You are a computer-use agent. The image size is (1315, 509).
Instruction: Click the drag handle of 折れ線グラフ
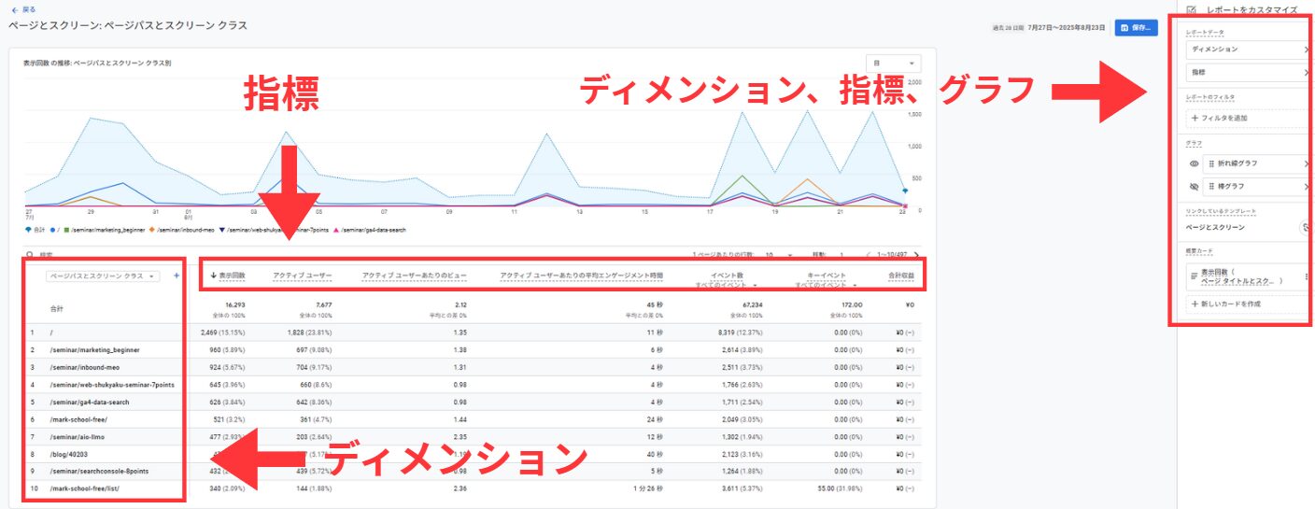coord(1212,163)
